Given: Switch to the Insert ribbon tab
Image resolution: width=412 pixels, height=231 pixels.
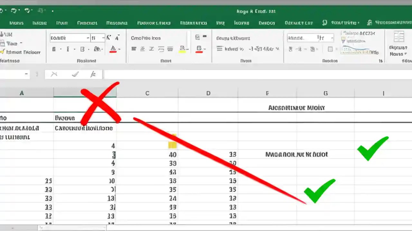Looking at the screenshot, I should 39,23.
